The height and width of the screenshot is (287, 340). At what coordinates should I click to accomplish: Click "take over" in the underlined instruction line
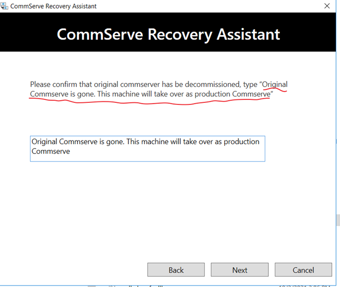click(160, 94)
